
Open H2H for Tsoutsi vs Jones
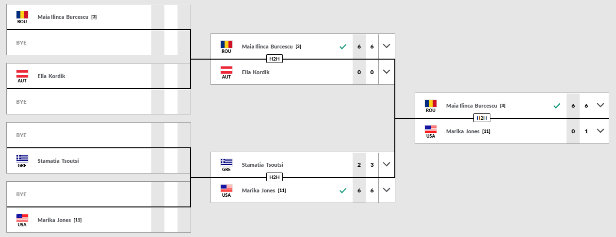click(275, 177)
